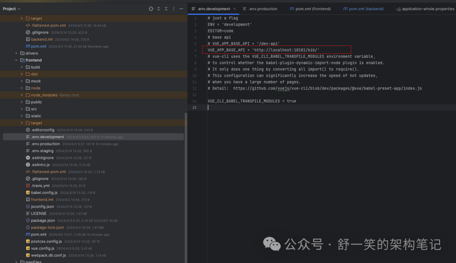Click the Expand Selected arrows icon
The image size is (456, 263).
[158, 9]
